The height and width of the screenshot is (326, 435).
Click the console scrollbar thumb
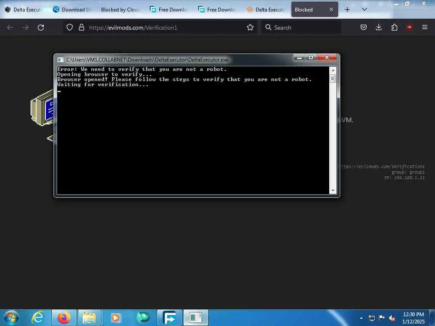[x=333, y=79]
